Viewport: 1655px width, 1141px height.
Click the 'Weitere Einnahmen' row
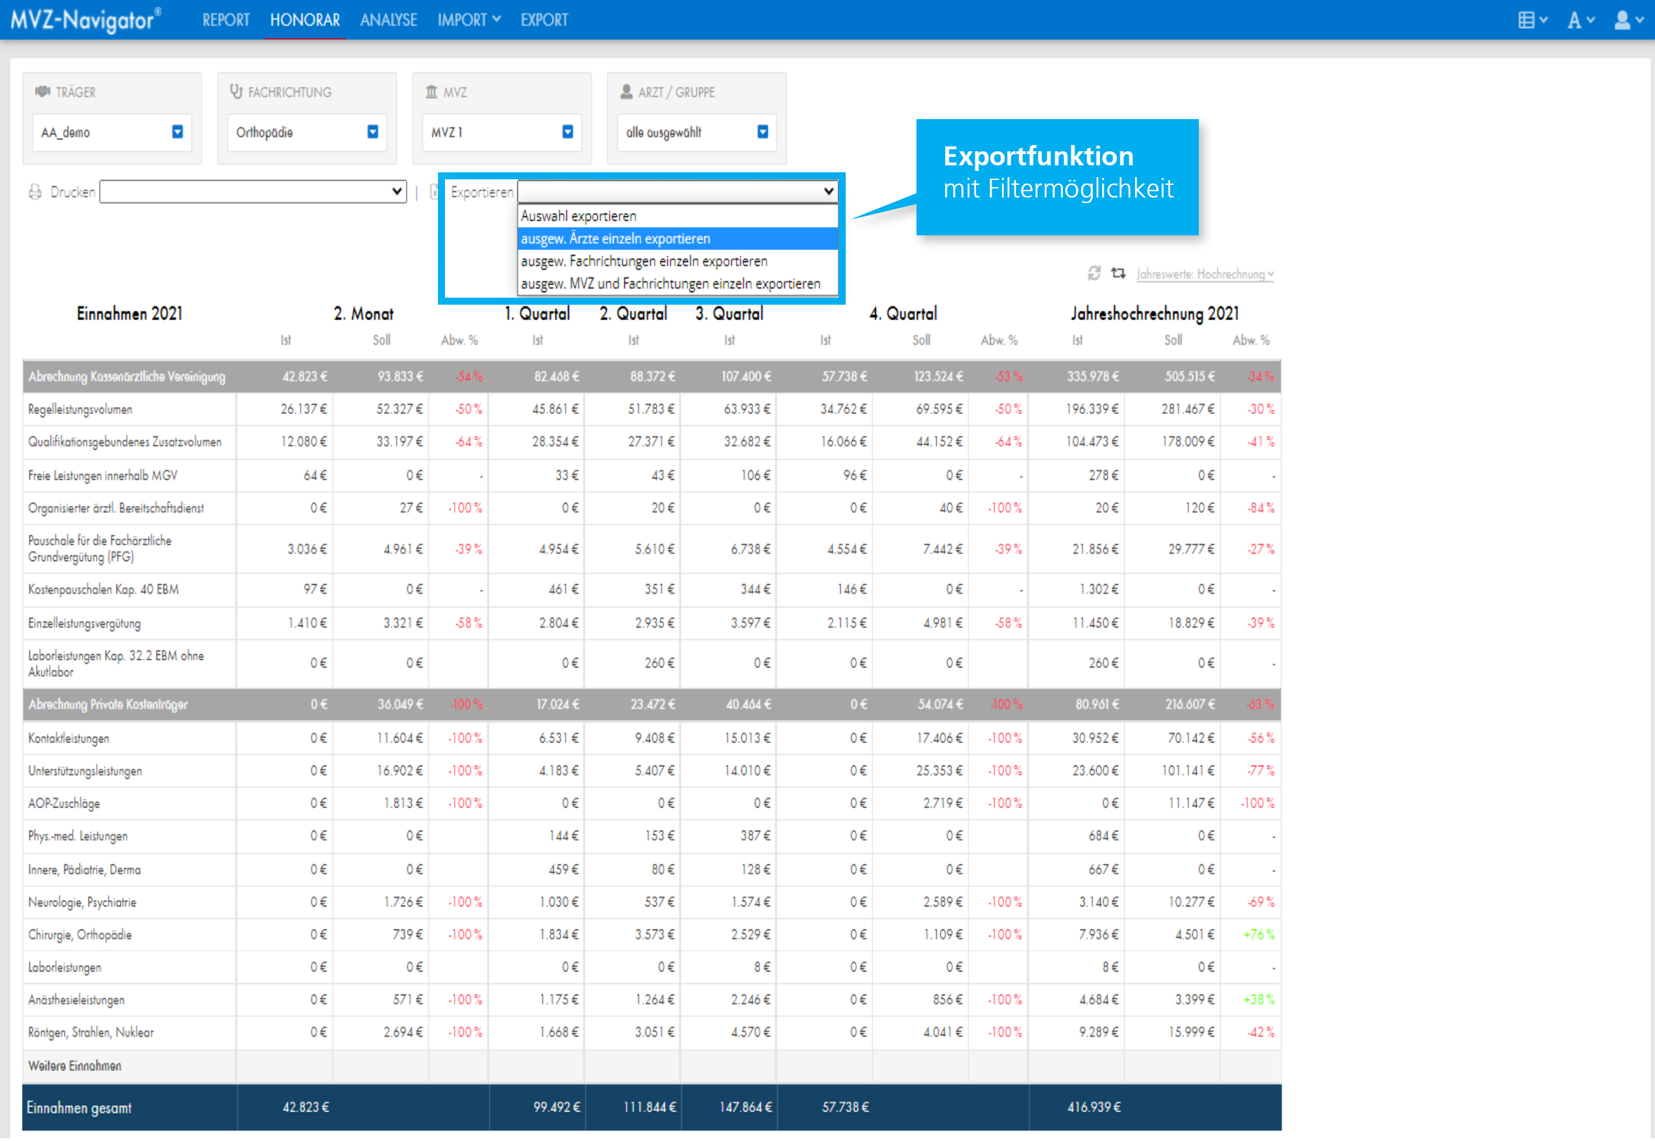point(652,1067)
